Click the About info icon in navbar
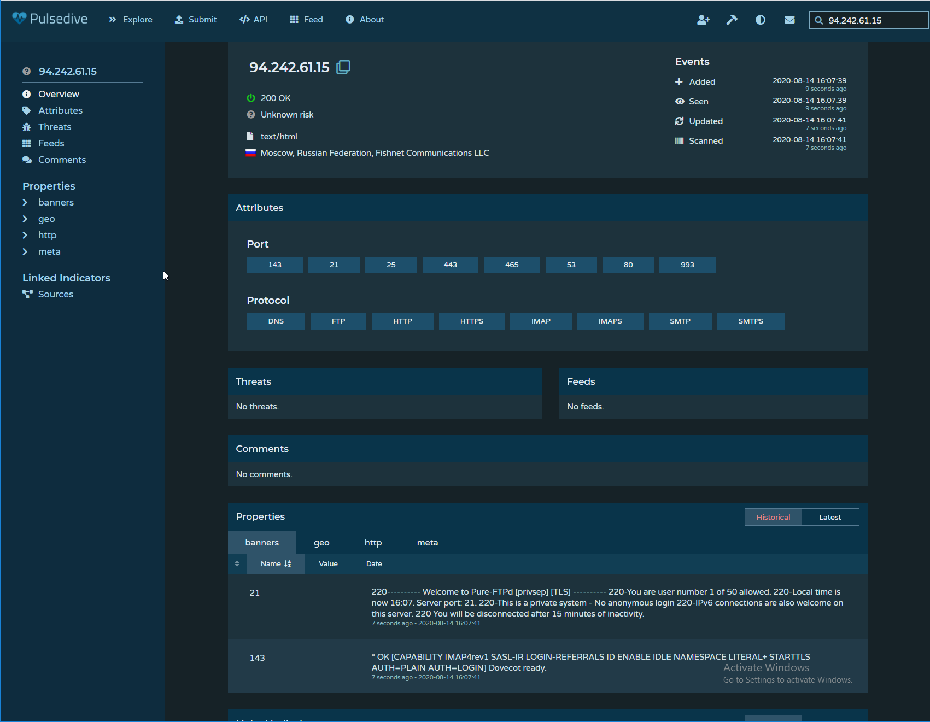Viewport: 930px width, 722px height. [350, 20]
